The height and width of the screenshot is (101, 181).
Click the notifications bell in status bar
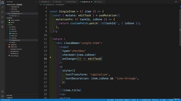point(178,100)
